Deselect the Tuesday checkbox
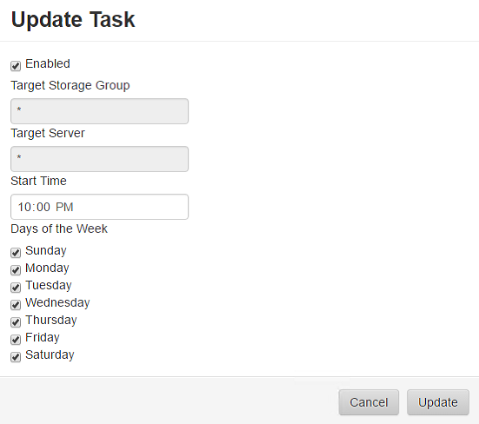Image resolution: width=479 pixels, height=424 pixels. tap(16, 288)
